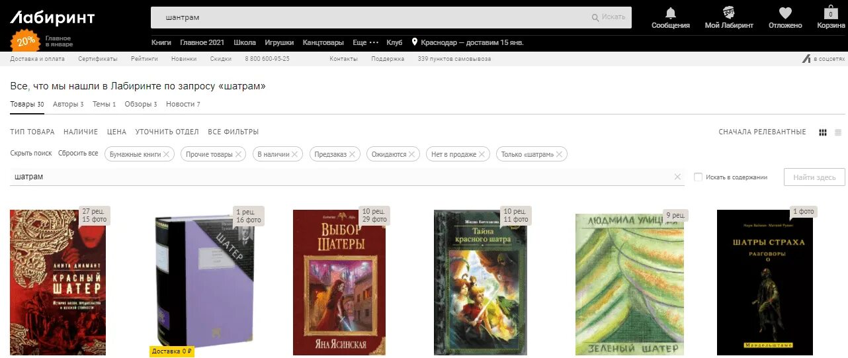Open the Главное 2021 menu item
The image size is (848, 358).
(x=202, y=42)
